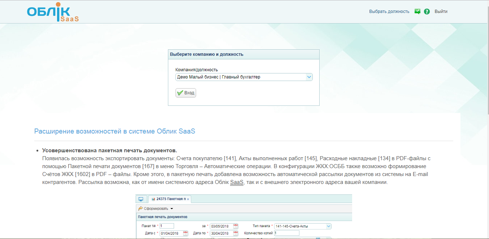Expand the Сформировать dropdown arrow
The image size is (489, 239).
172,209
